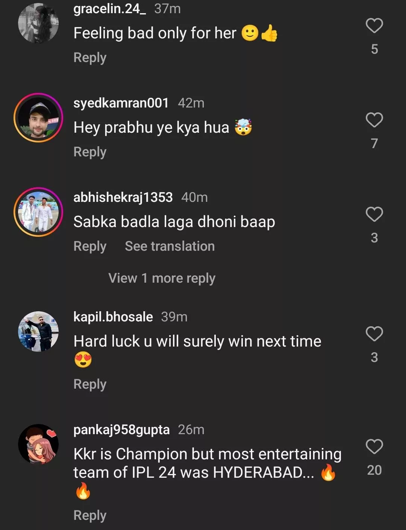Open gracelin.24_'s profile picture
Image resolution: width=406 pixels, height=530 pixels.
click(x=38, y=23)
